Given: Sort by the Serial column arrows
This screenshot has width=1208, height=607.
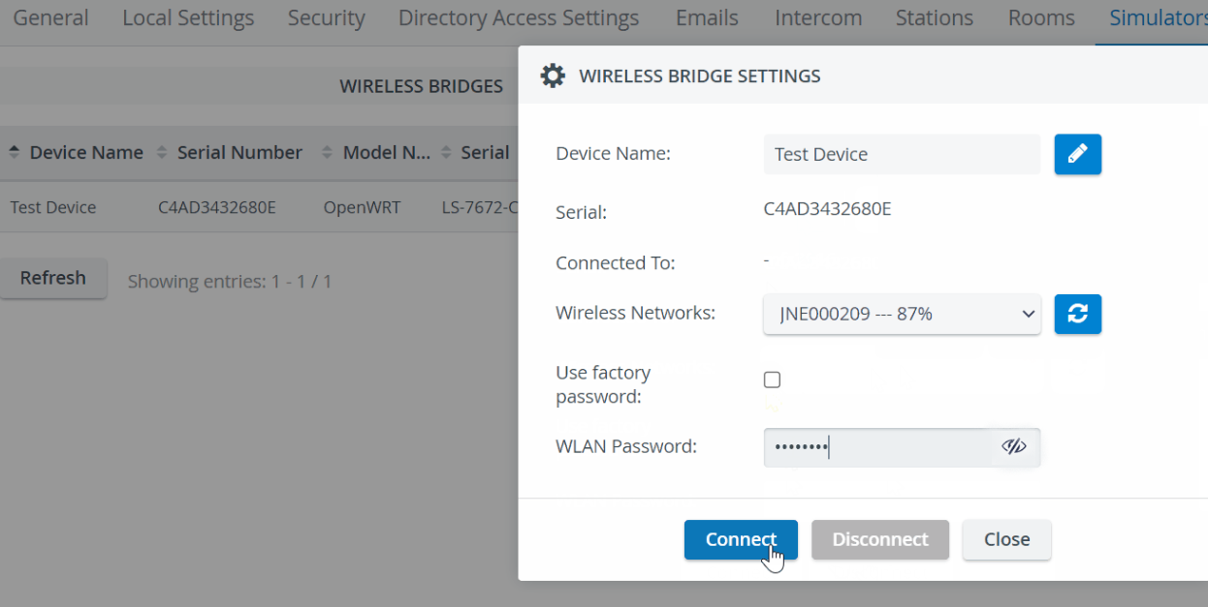Looking at the screenshot, I should pos(446,152).
